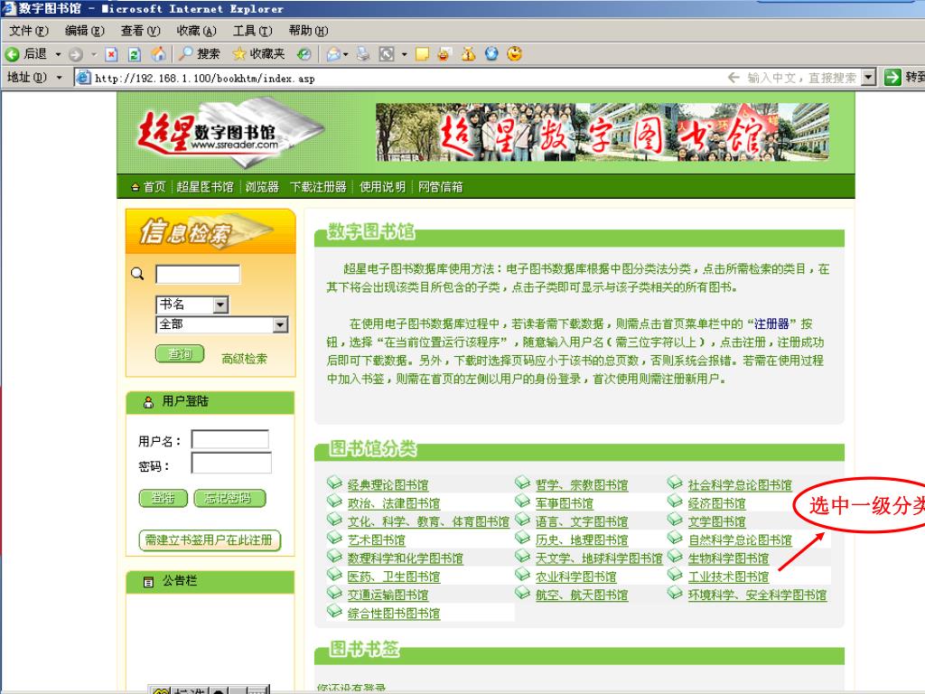Click the yellow note toolbar icon
Image resolution: width=925 pixels, height=694 pixels.
pos(422,54)
